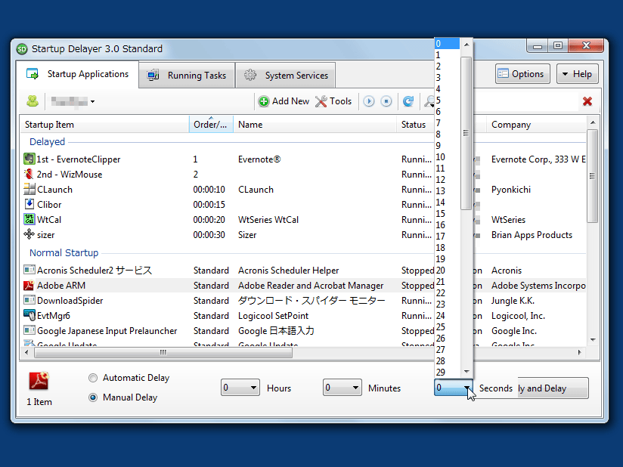This screenshot has height=467, width=623.
Task: Click the refresh arrow icon
Action: [408, 101]
